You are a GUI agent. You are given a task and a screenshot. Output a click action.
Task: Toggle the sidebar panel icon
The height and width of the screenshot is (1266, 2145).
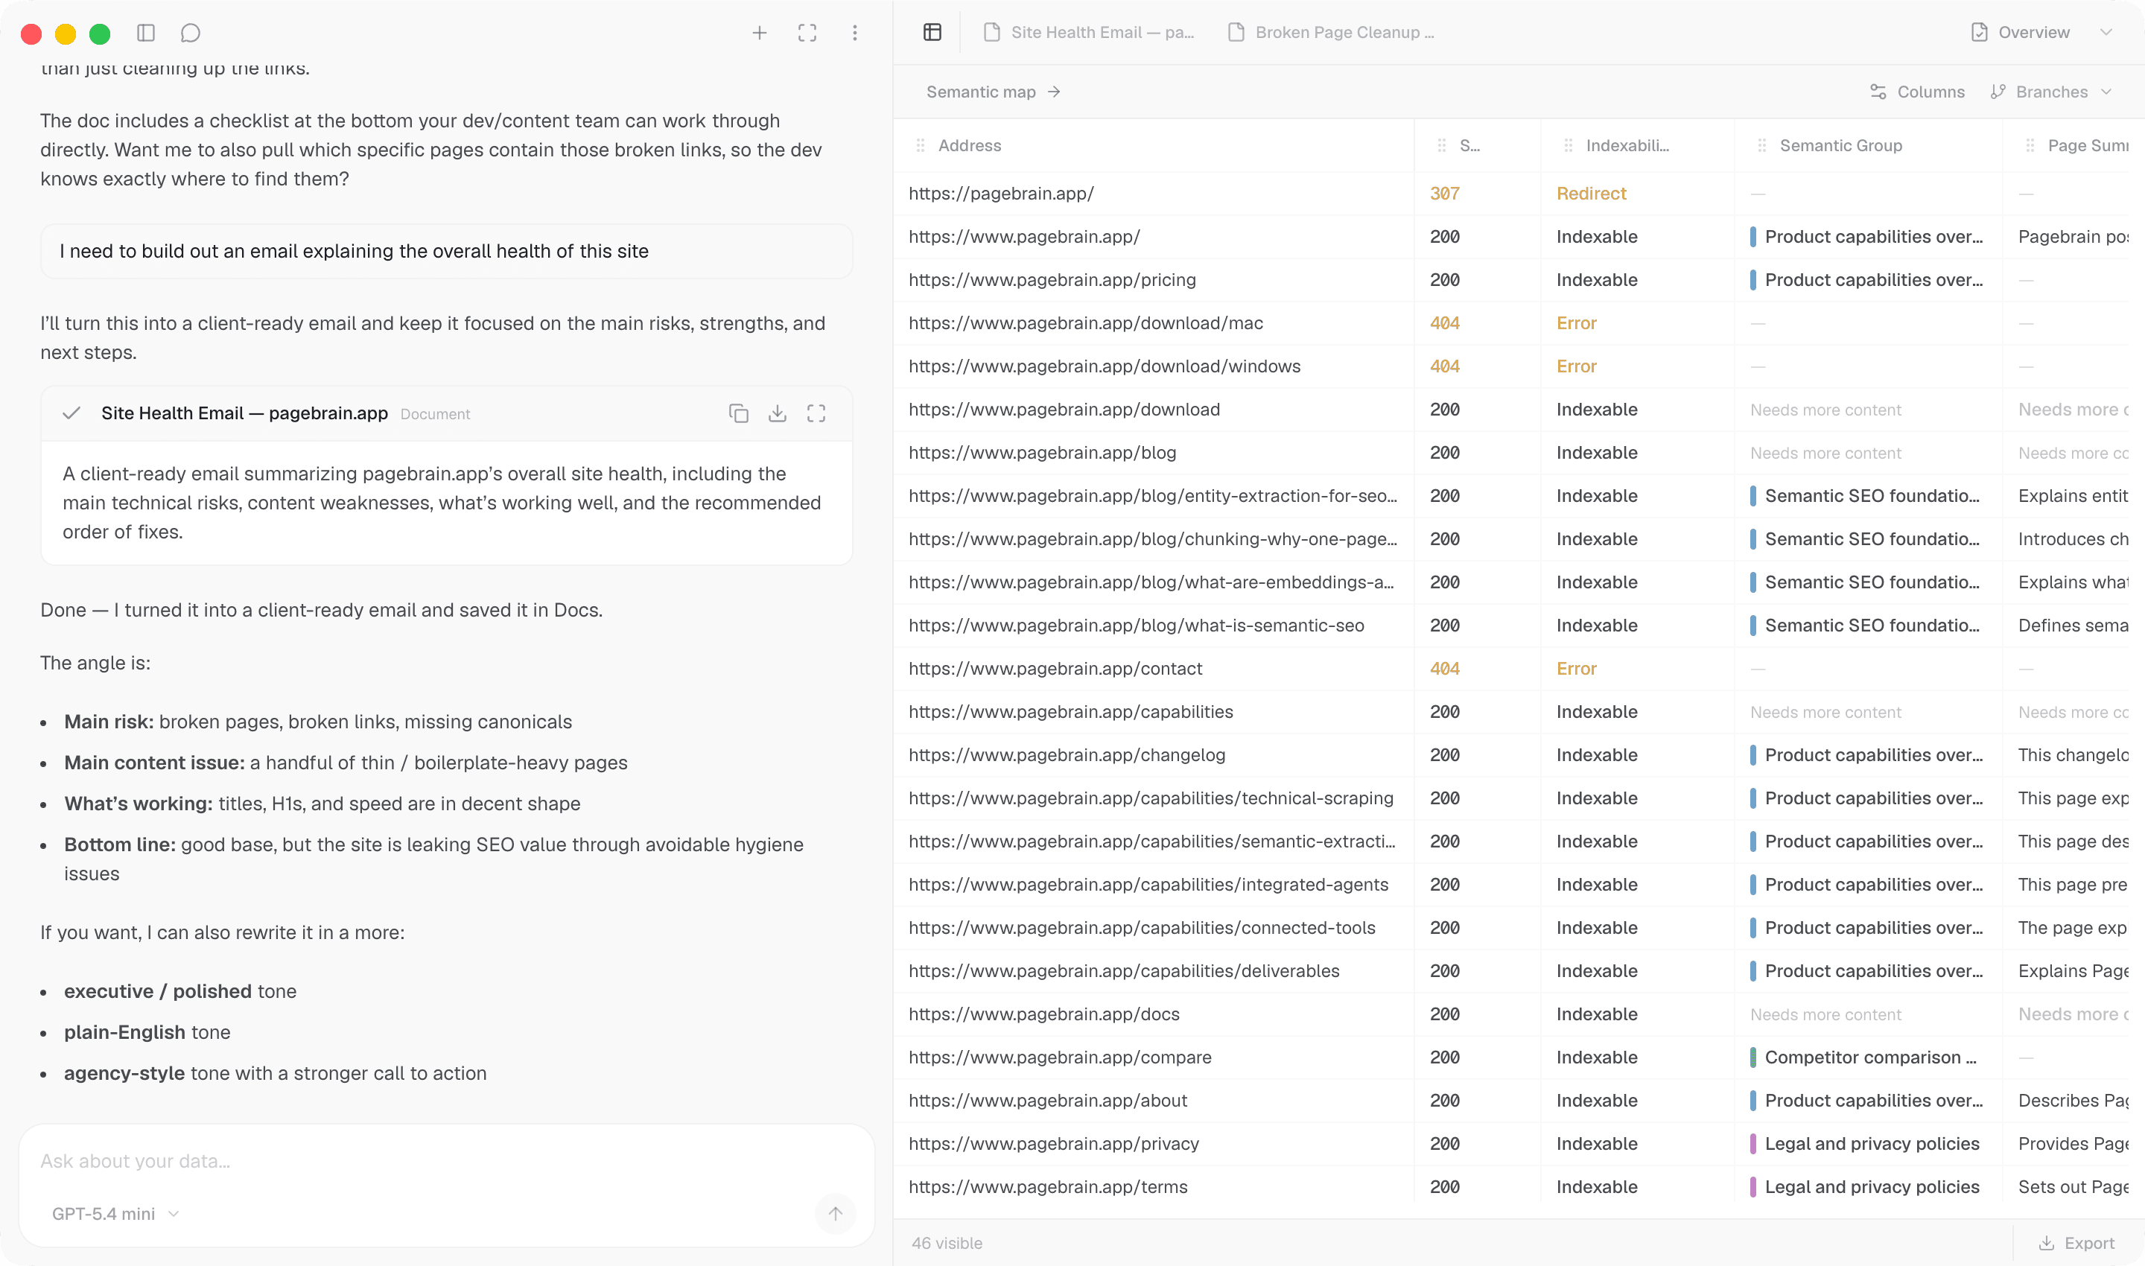coord(146,34)
